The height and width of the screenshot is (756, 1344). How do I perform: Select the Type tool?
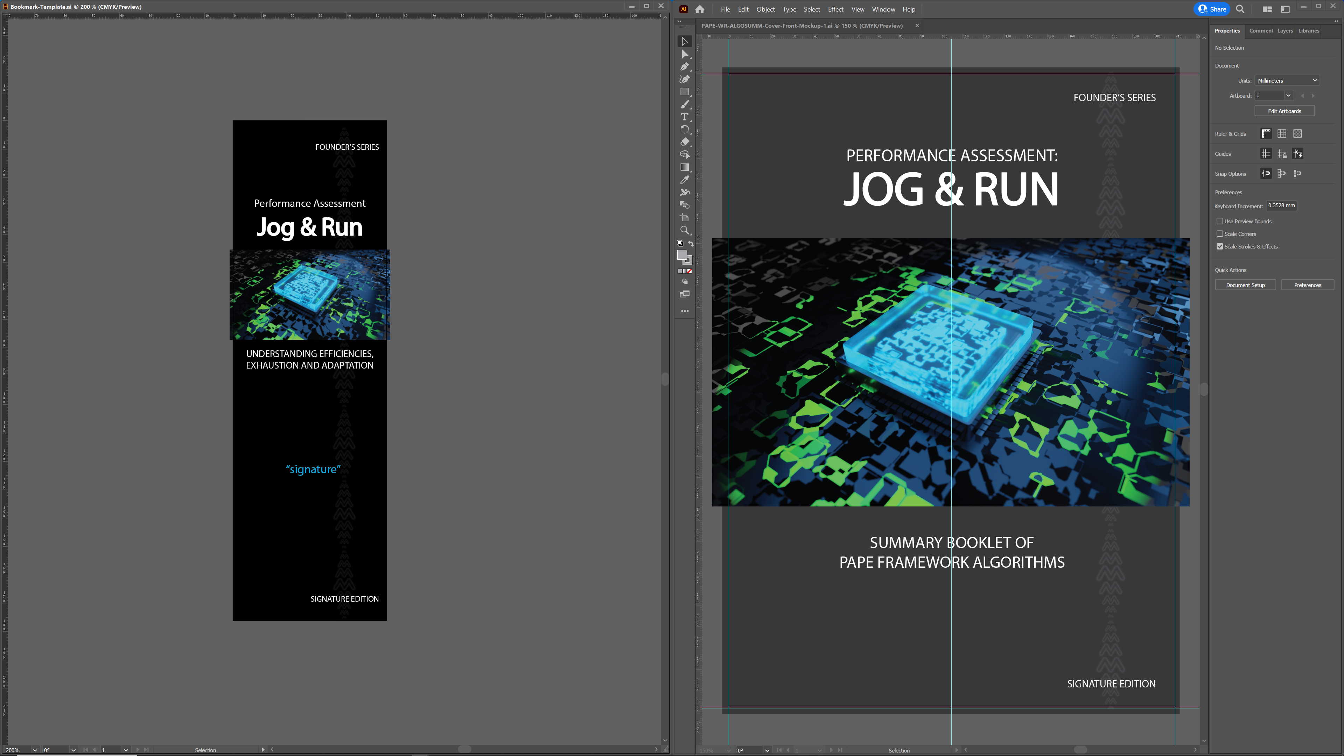(x=685, y=117)
